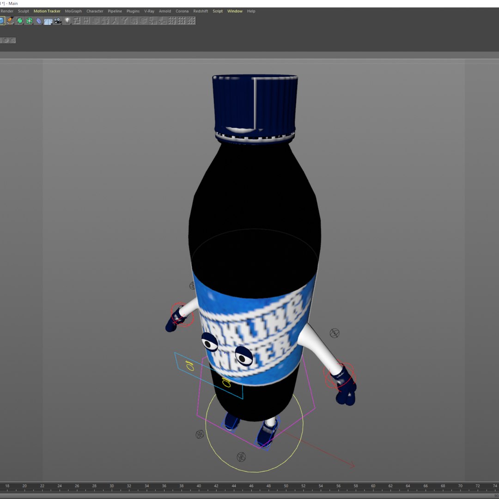The height and width of the screenshot is (499, 499).
Task: Jump to frame 20 on the timeline
Action: point(24,486)
